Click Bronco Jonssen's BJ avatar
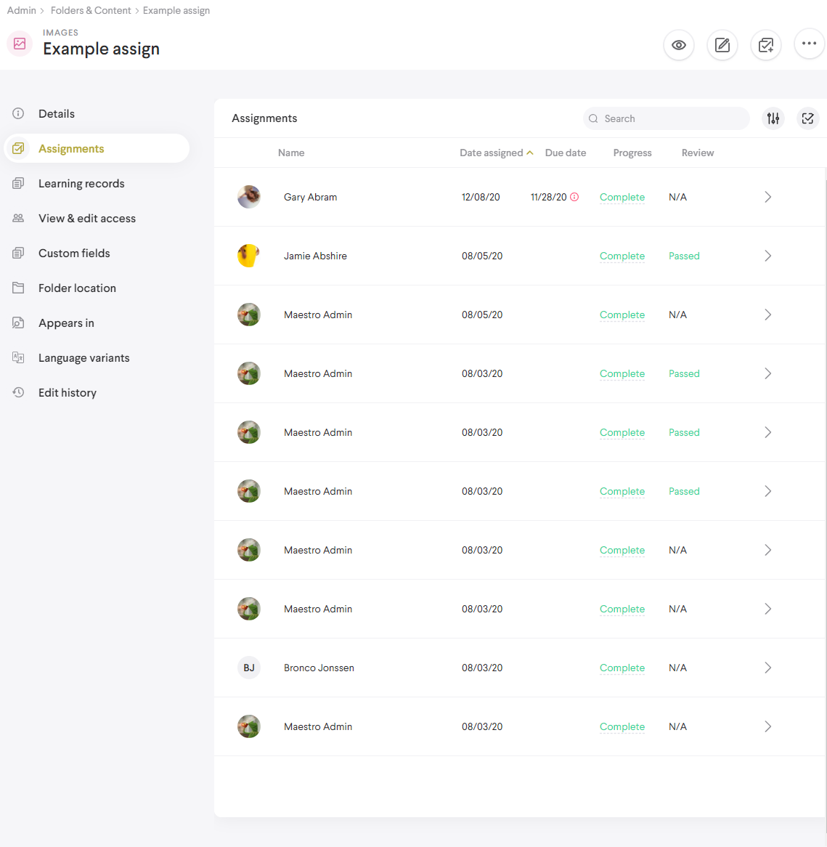 coord(249,668)
